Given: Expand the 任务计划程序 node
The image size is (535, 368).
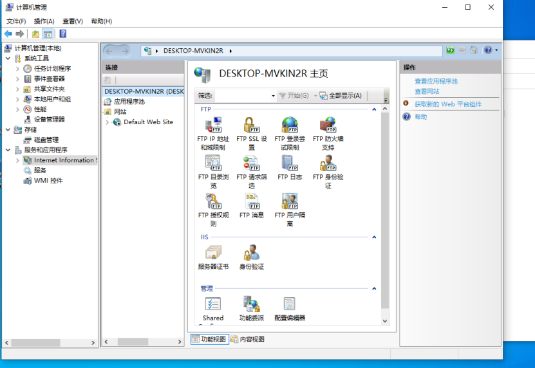Looking at the screenshot, I should [x=17, y=69].
